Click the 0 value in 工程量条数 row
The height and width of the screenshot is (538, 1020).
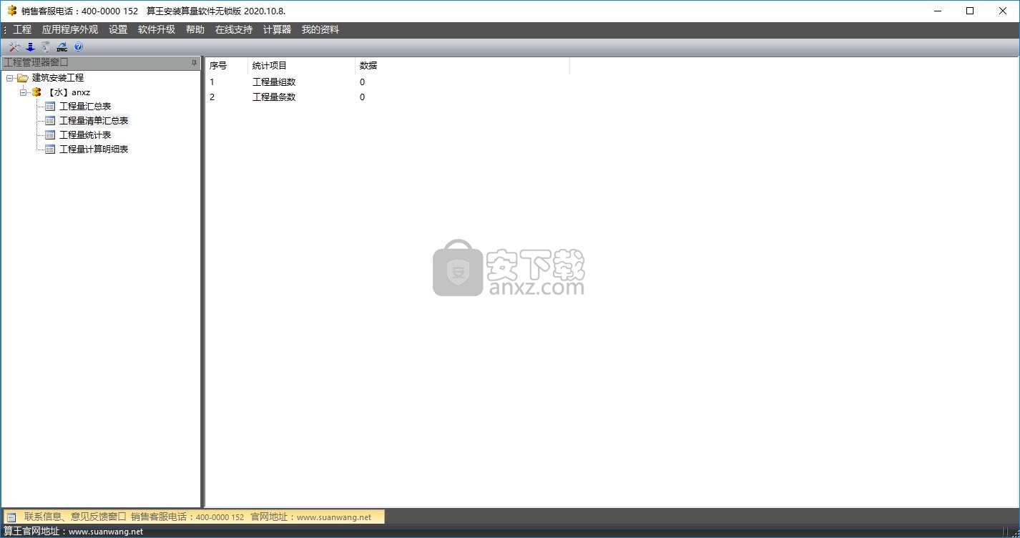click(362, 97)
